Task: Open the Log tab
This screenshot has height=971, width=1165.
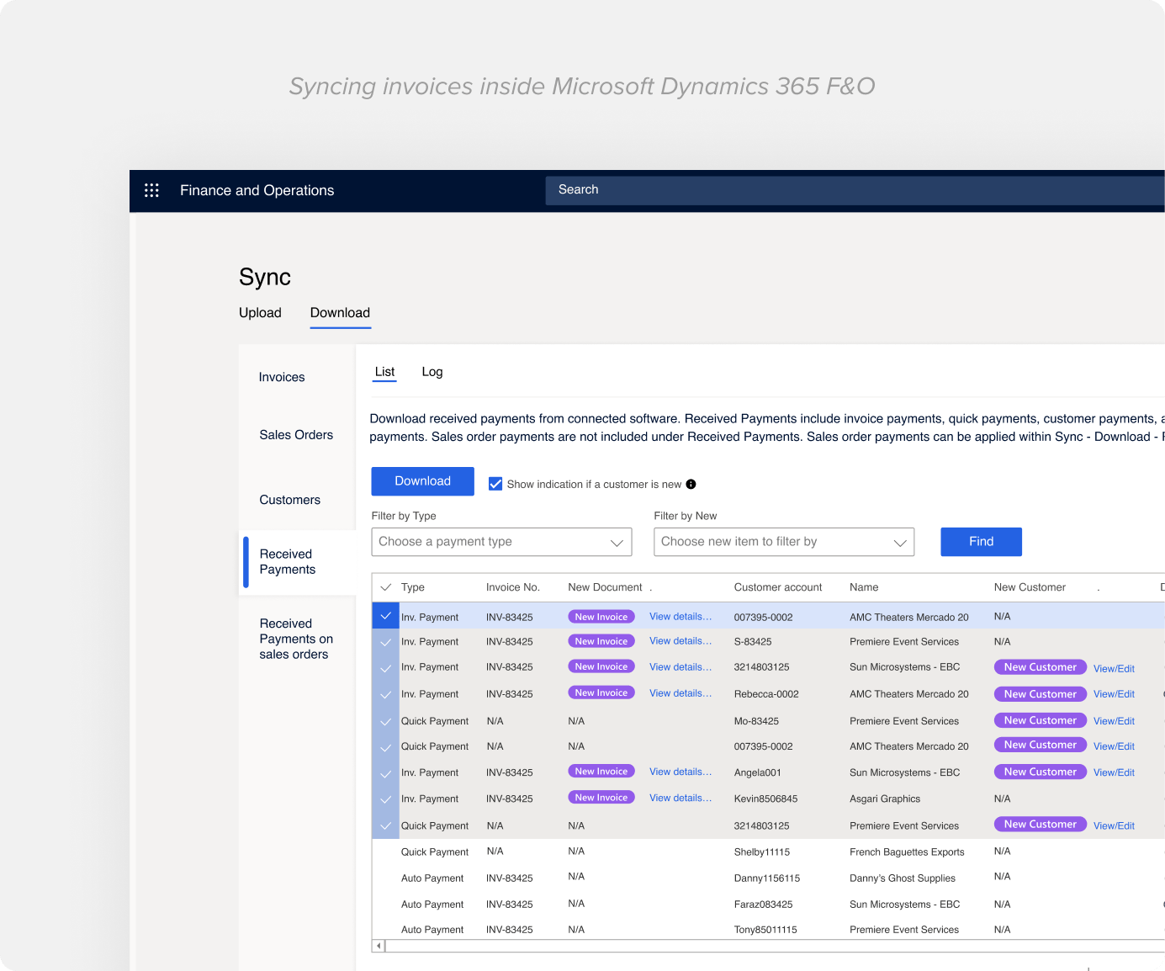Action: [x=432, y=372]
